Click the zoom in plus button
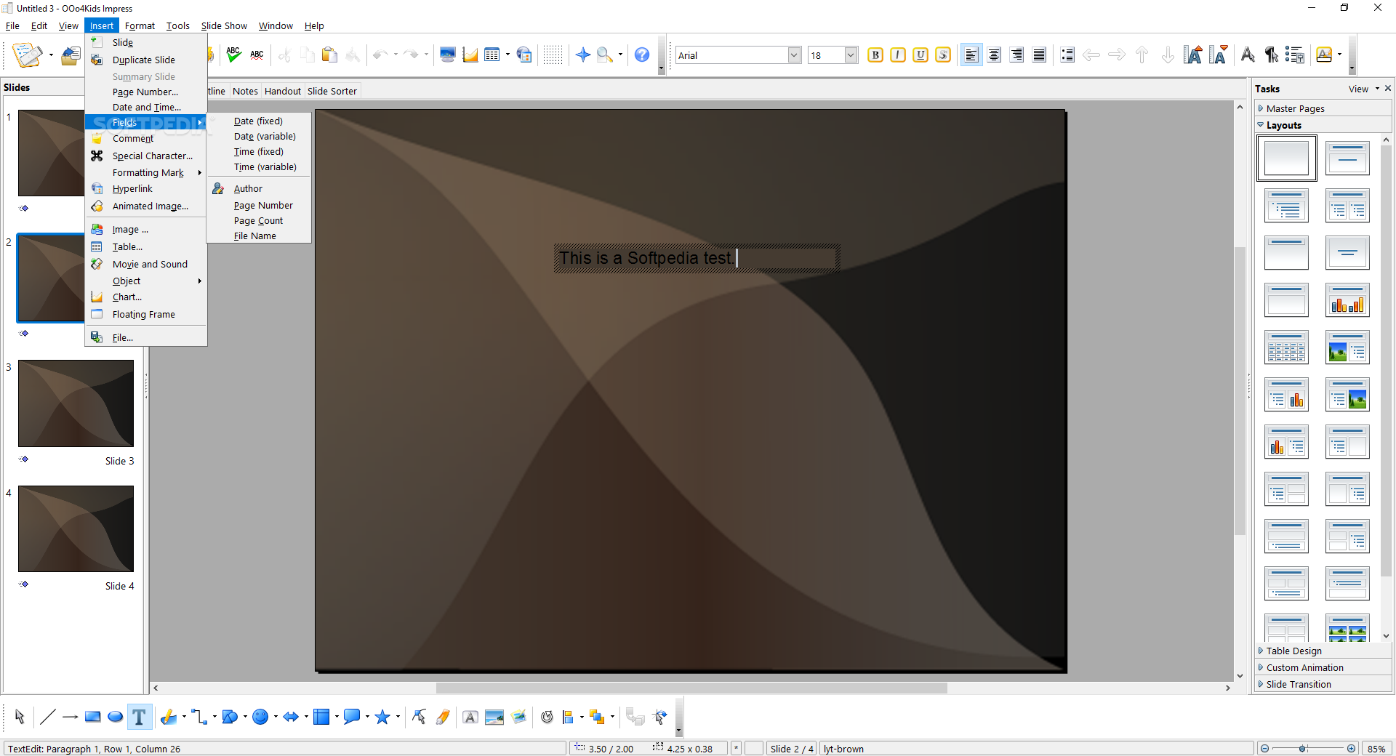Viewport: 1396px width, 756px height. tap(1351, 748)
